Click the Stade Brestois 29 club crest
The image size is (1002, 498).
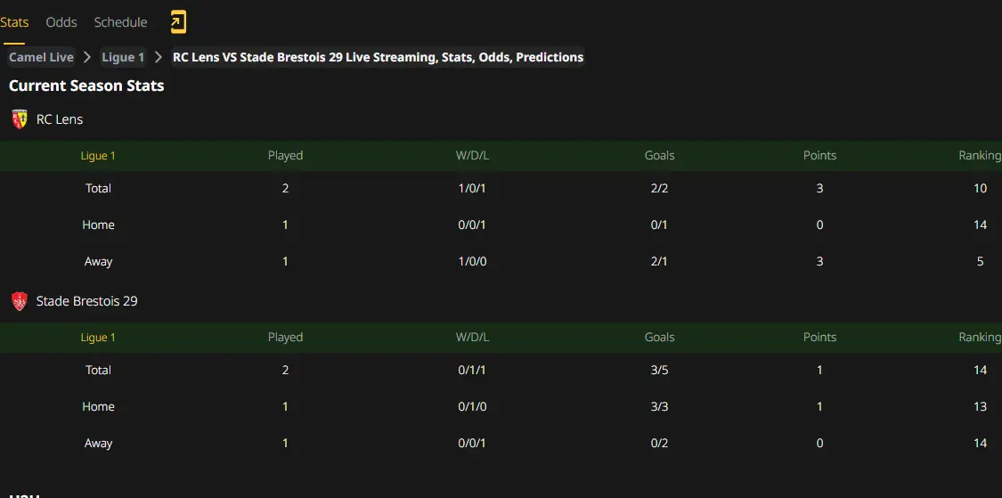(20, 301)
